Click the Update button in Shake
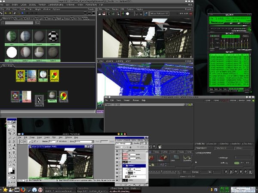 click(233, 100)
